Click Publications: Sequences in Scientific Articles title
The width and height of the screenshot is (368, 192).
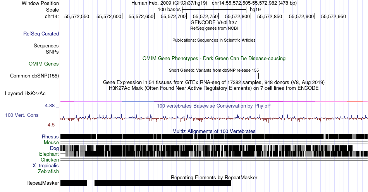tap(214, 40)
